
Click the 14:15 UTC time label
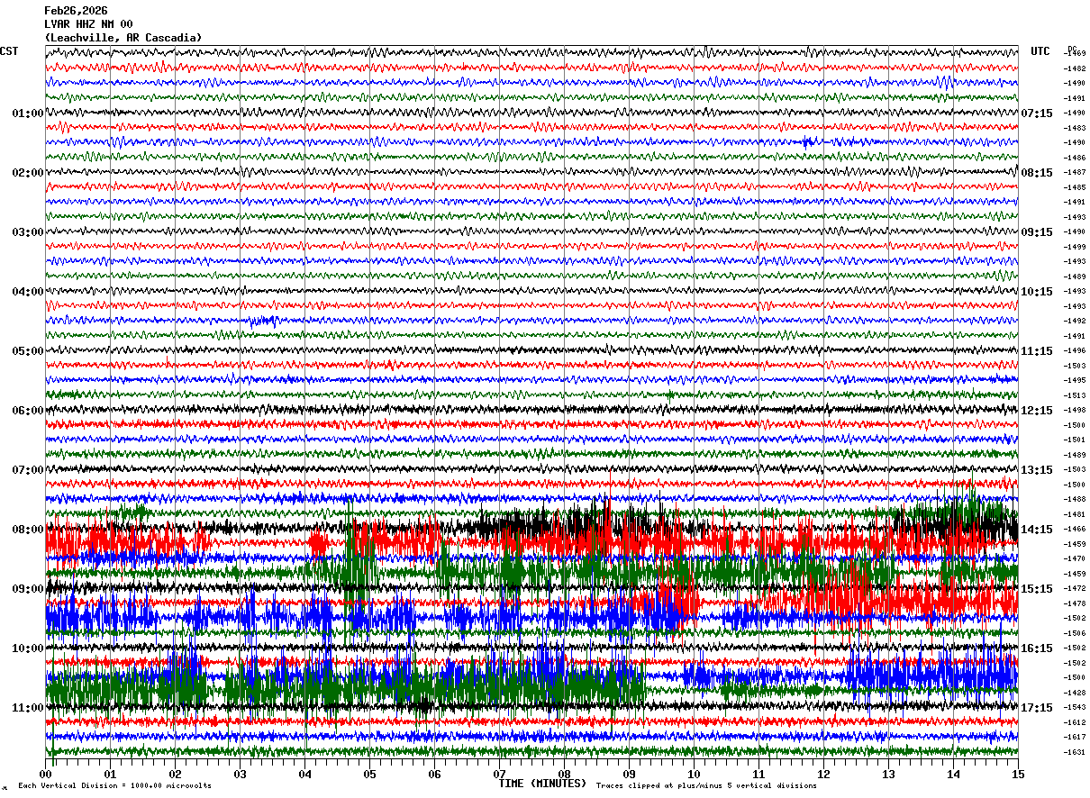pos(1037,530)
